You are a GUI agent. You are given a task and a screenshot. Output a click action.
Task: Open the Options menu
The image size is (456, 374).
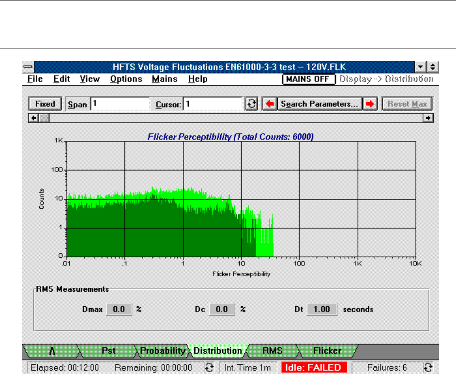coord(126,79)
